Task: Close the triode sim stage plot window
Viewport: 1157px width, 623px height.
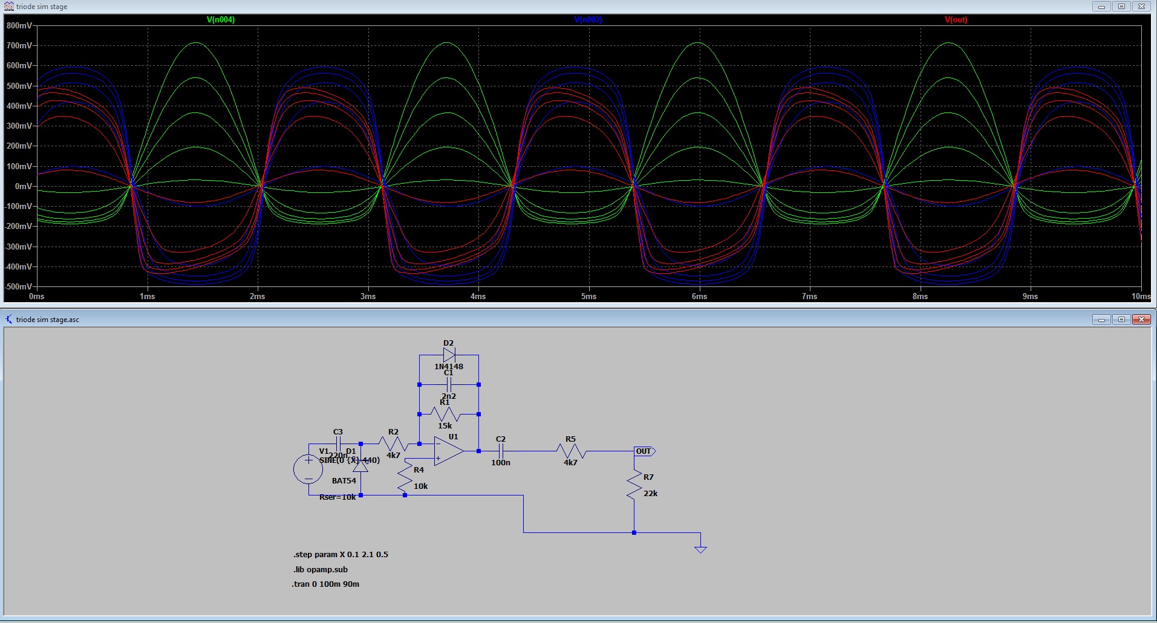Action: coord(1141,7)
